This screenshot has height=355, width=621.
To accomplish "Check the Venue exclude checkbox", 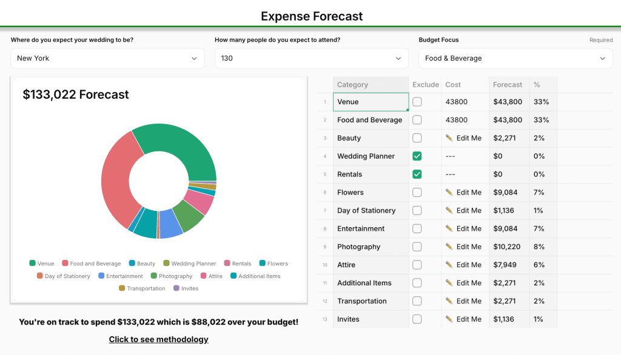I will click(x=417, y=102).
